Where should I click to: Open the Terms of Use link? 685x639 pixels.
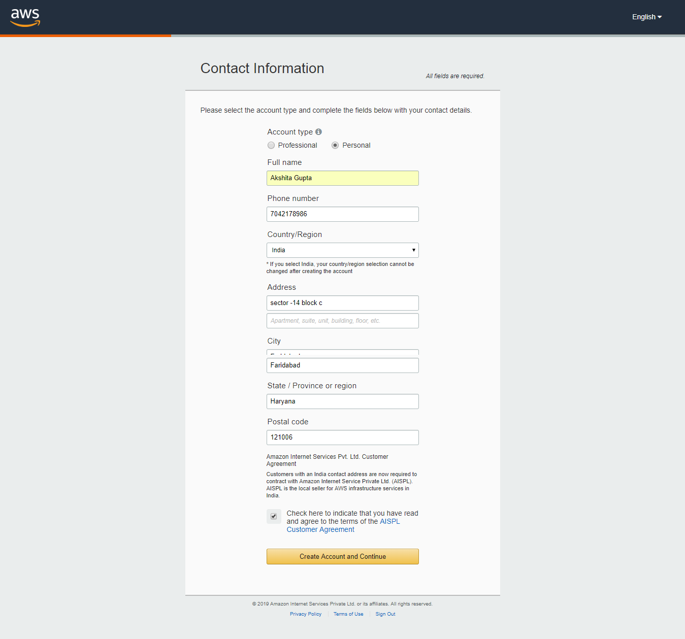click(348, 614)
